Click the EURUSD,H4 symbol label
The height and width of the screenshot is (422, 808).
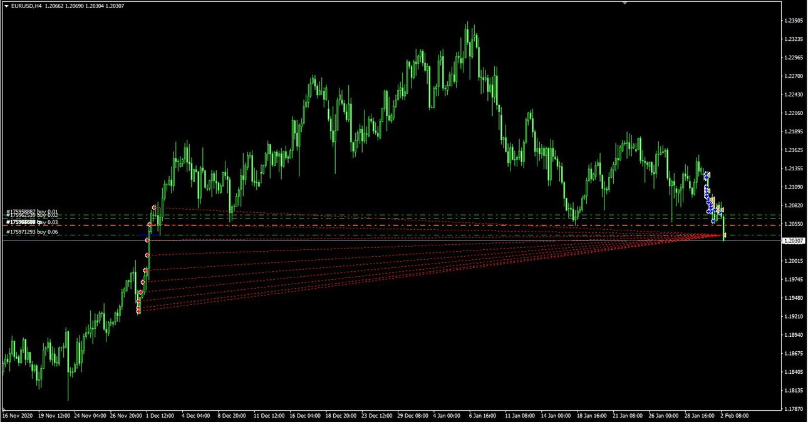pos(26,6)
